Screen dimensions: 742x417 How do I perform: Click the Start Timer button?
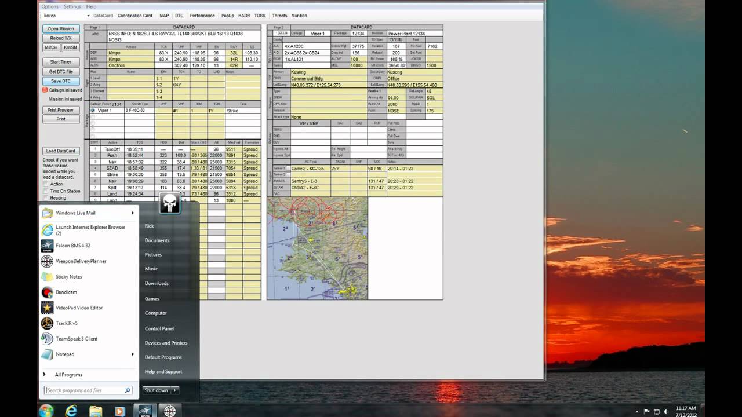pos(61,61)
